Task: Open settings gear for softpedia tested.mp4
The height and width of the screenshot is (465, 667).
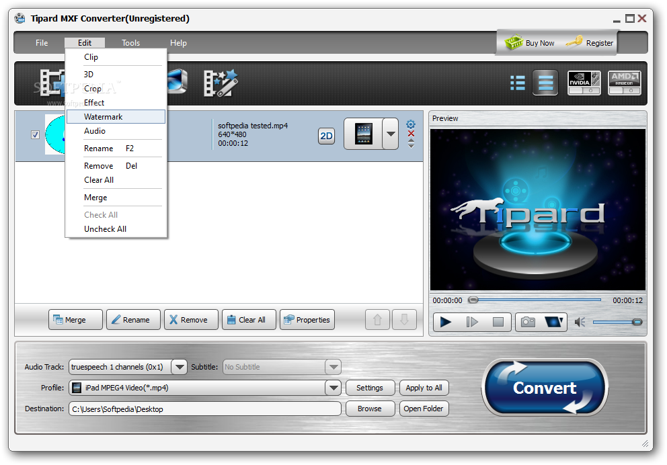Action: [x=411, y=124]
